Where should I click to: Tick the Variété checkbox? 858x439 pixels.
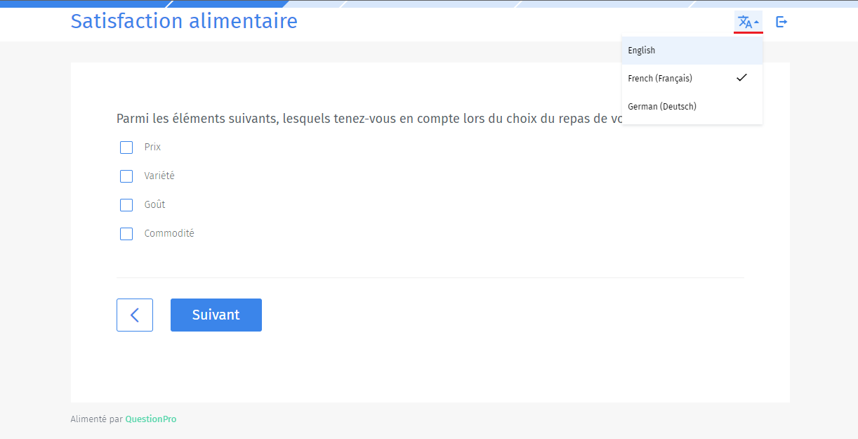coord(126,176)
